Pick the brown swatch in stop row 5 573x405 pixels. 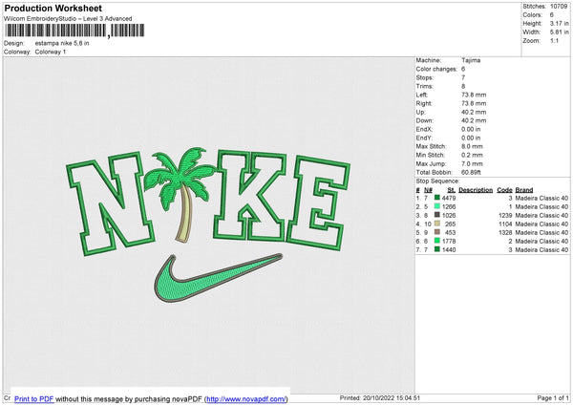[x=437, y=232]
